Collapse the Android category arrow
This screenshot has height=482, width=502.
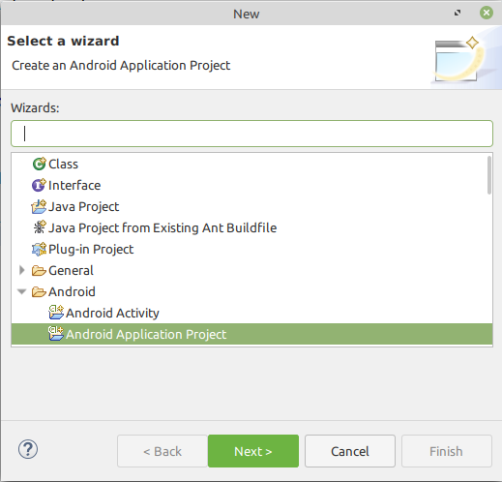(22, 291)
